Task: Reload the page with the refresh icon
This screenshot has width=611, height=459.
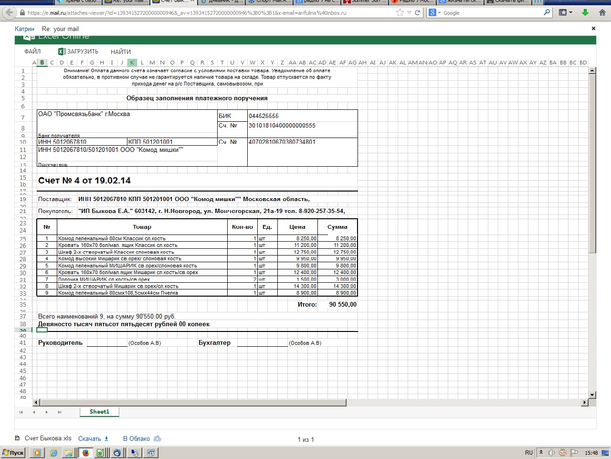Action: pos(418,13)
